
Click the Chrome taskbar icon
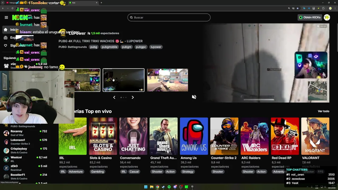(157, 187)
